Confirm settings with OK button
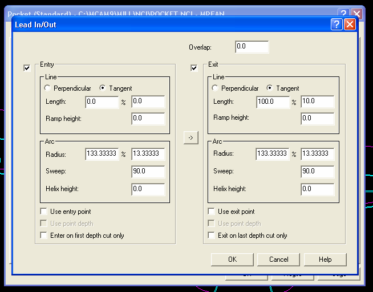The height and width of the screenshot is (292, 373). 232,259
